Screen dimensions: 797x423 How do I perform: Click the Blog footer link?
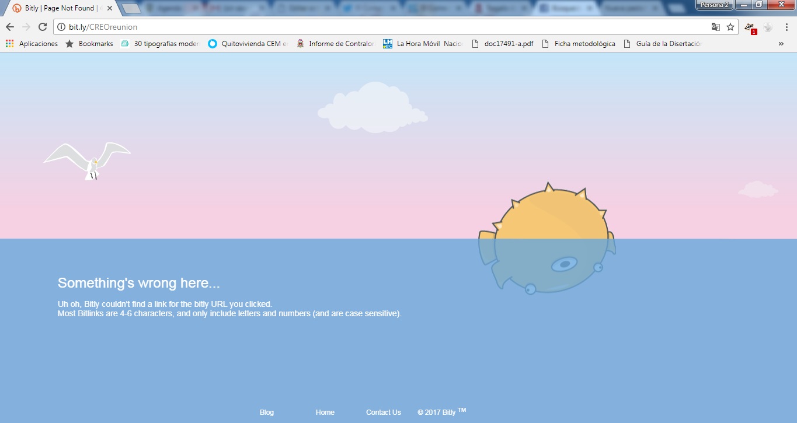point(266,412)
